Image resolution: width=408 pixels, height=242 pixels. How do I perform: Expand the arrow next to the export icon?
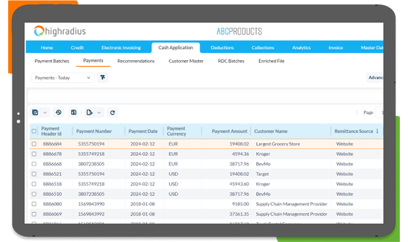click(x=99, y=112)
